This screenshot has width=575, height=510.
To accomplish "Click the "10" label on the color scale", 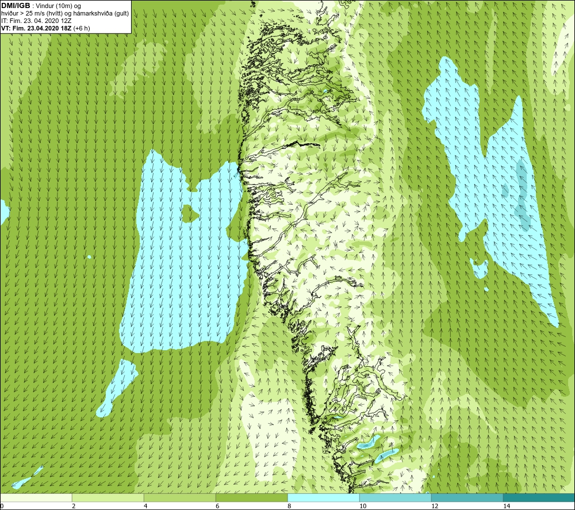I will pyautogui.click(x=362, y=506).
